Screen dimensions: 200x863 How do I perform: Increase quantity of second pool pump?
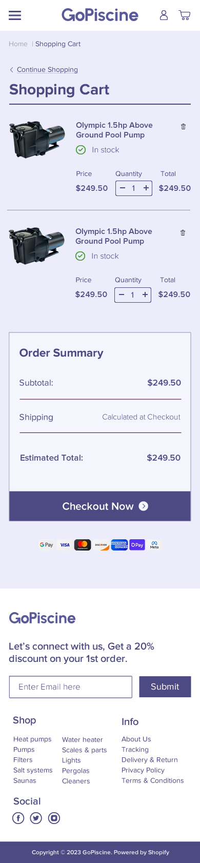point(145,295)
